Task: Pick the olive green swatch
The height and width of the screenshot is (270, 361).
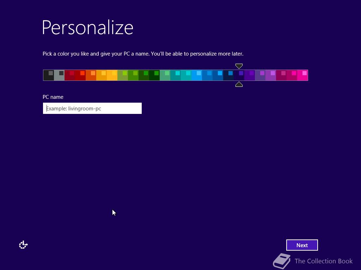Action: [123, 75]
